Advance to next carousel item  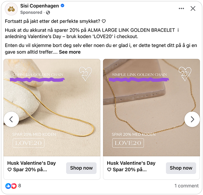192,119
